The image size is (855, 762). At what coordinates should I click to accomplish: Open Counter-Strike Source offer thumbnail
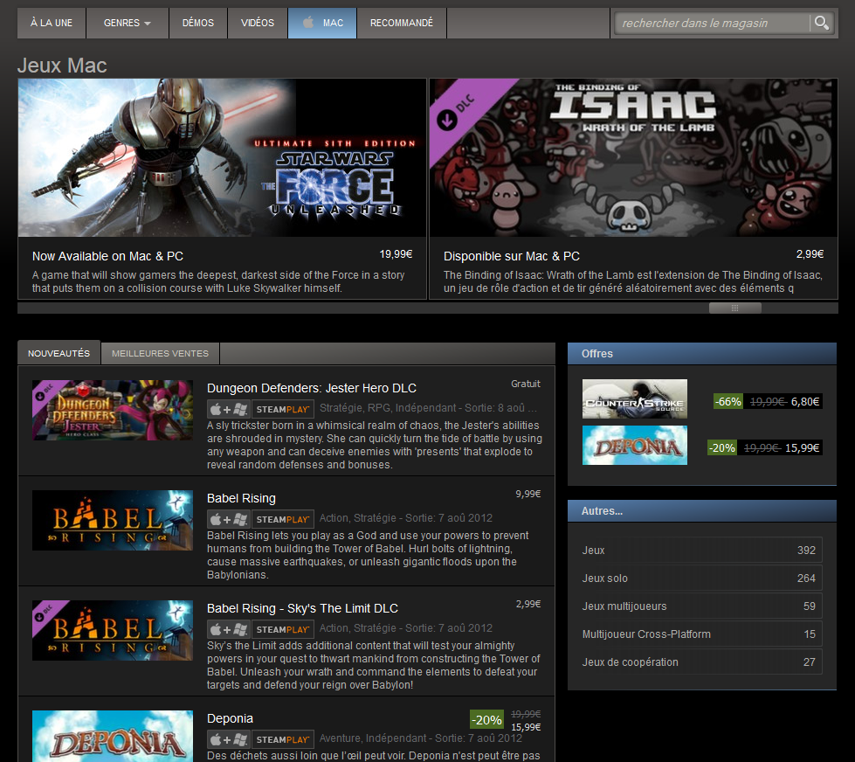click(635, 398)
